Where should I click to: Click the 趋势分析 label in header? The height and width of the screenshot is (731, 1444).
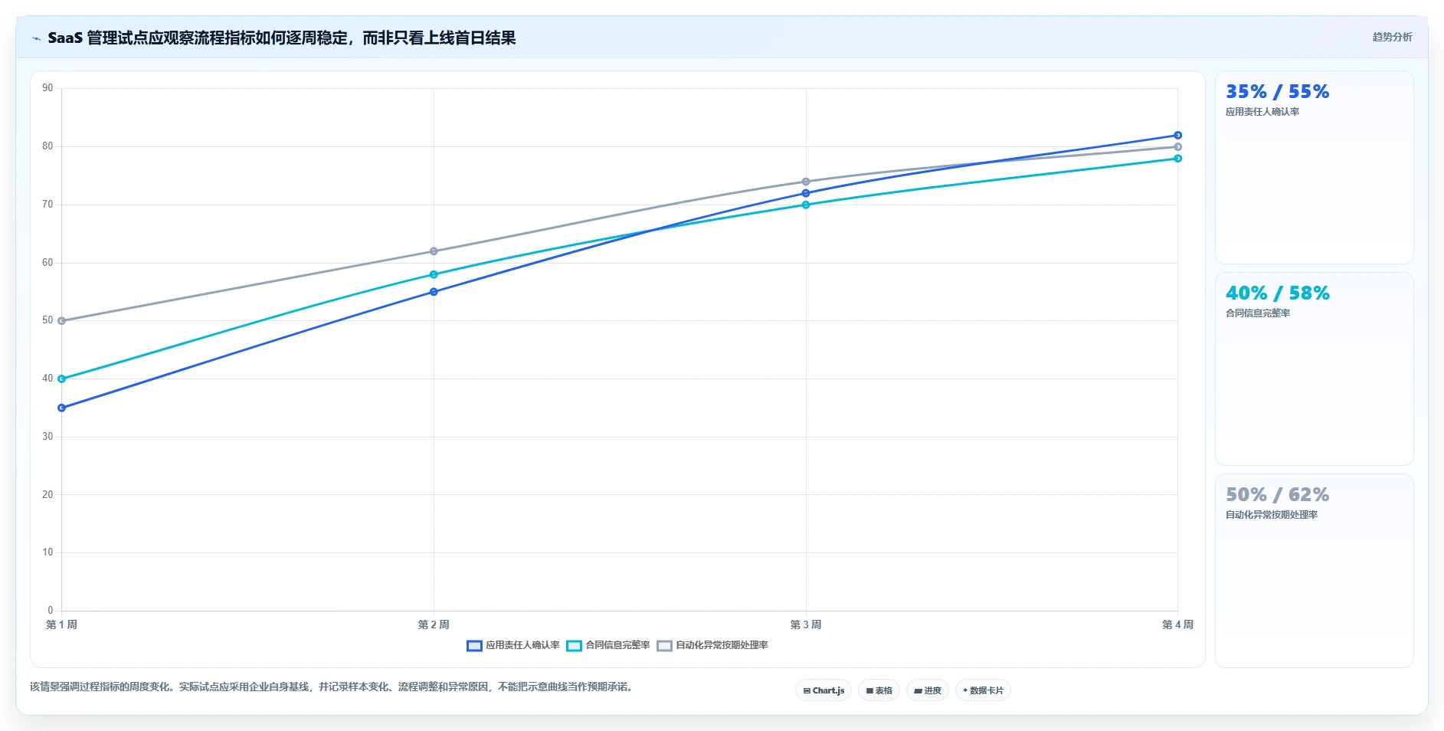click(x=1392, y=37)
